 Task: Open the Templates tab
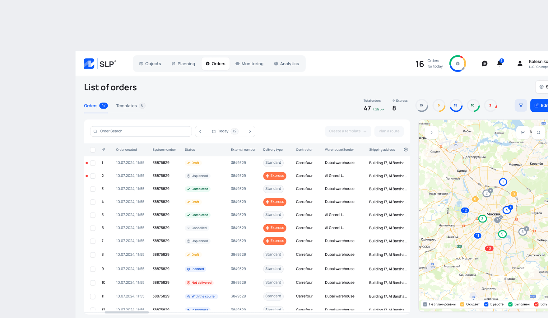[127, 105]
